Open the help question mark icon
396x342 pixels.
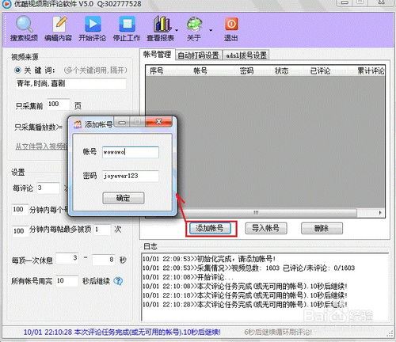[118, 281]
